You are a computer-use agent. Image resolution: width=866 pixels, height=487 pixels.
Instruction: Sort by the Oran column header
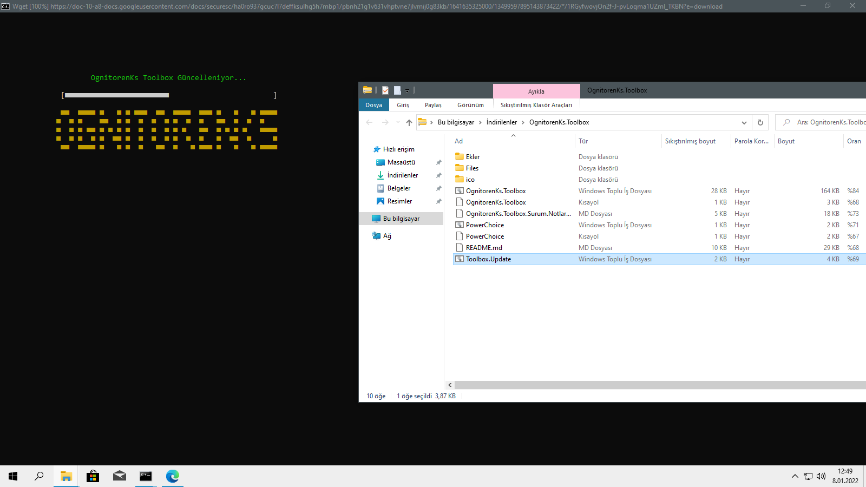pos(855,141)
